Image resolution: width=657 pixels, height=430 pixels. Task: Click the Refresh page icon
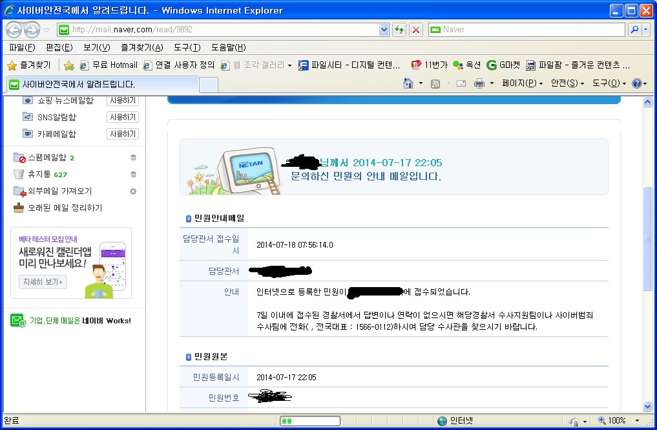(x=399, y=30)
